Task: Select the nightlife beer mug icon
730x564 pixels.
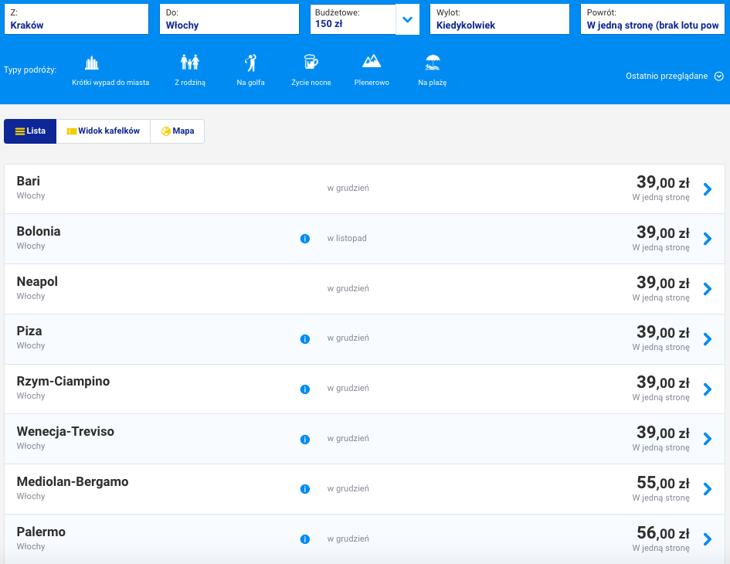Action: (x=311, y=63)
